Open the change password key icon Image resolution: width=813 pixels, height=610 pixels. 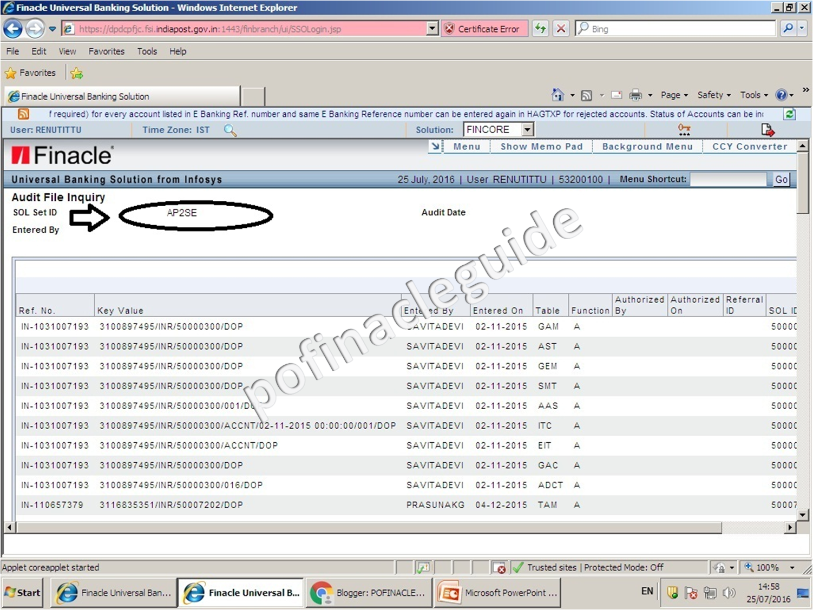pos(684,129)
